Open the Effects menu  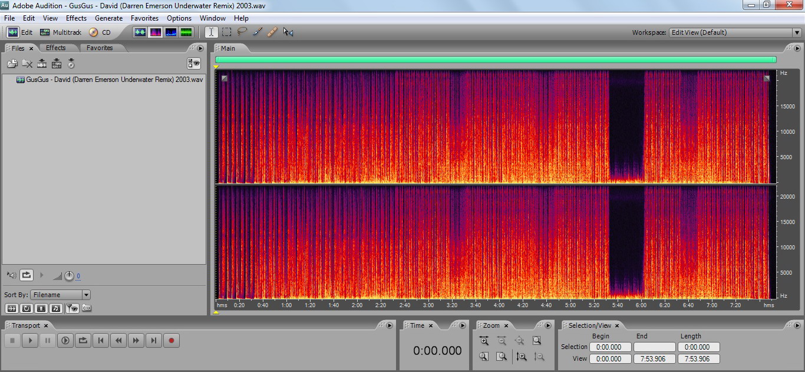coord(76,18)
